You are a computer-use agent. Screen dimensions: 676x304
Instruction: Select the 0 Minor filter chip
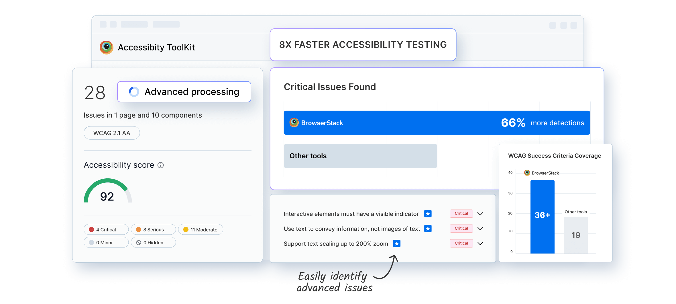pos(106,242)
